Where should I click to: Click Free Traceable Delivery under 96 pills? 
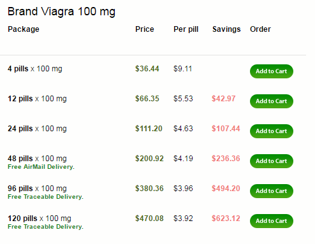[45, 197]
